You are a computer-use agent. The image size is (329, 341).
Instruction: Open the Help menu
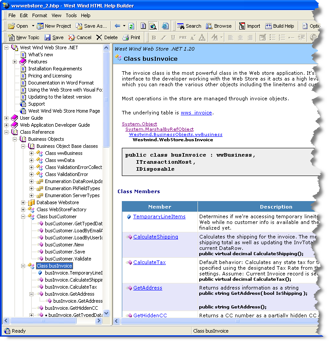click(86, 15)
